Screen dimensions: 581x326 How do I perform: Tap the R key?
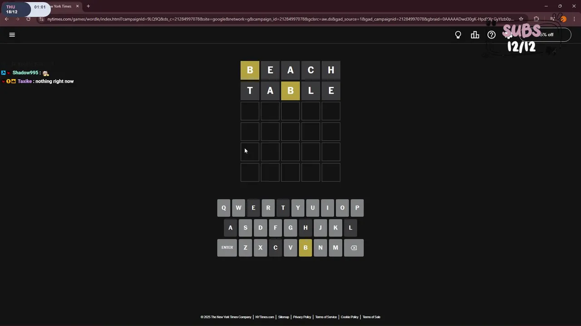[268, 208]
